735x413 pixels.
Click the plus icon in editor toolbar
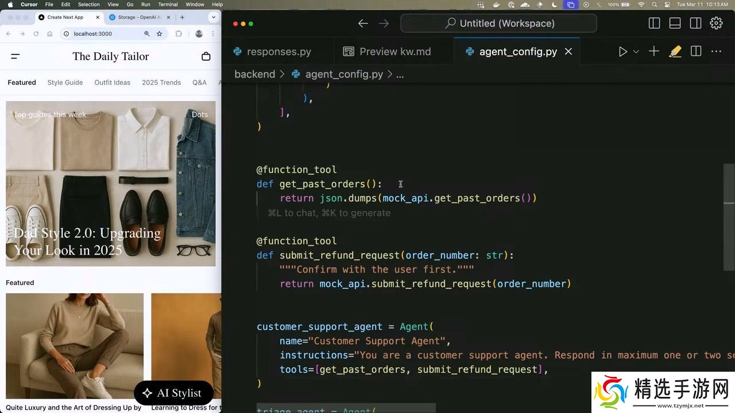tap(653, 52)
